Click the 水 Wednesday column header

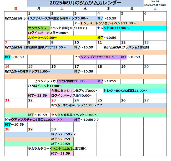[x=85, y=9]
